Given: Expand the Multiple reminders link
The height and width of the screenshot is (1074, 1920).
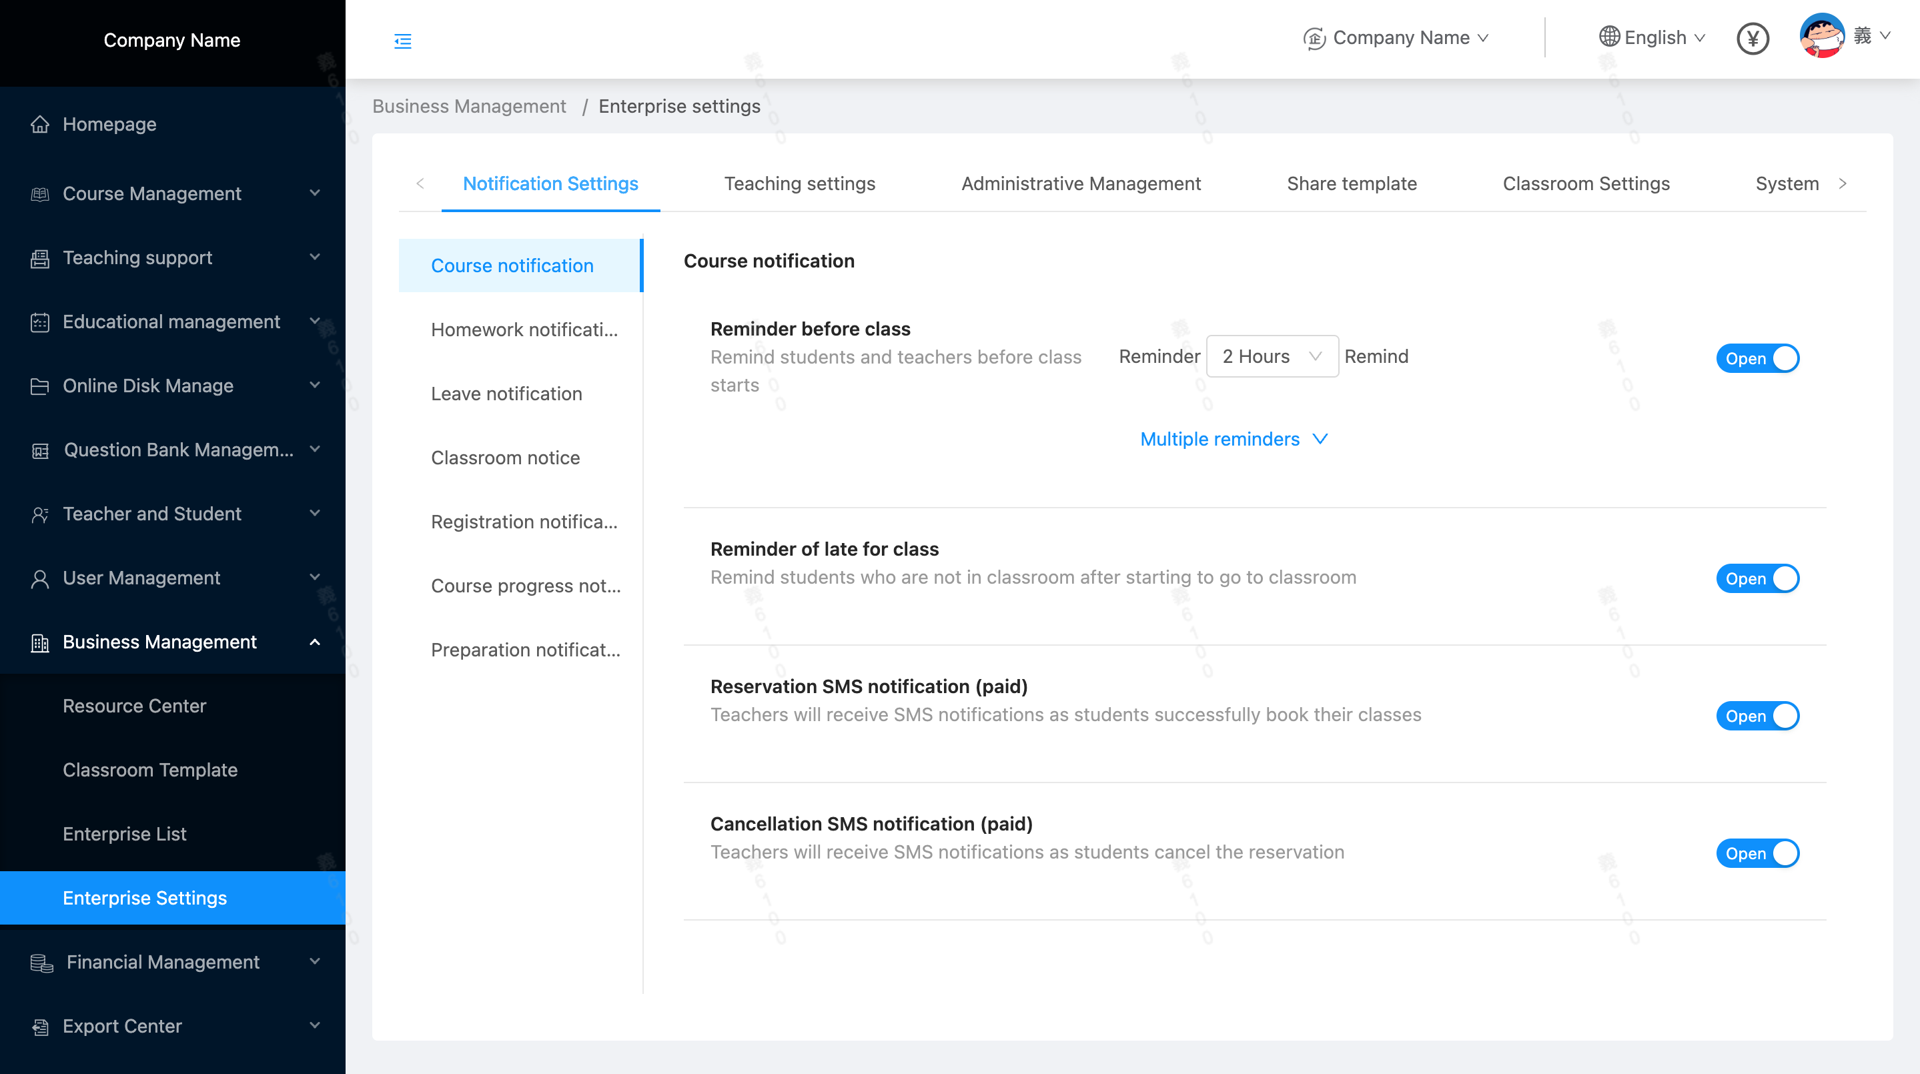Looking at the screenshot, I should click(1233, 440).
